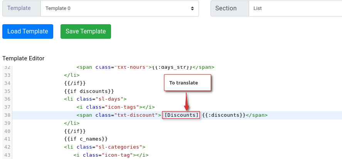Click line number 35 in gutter

[x=7, y=91]
